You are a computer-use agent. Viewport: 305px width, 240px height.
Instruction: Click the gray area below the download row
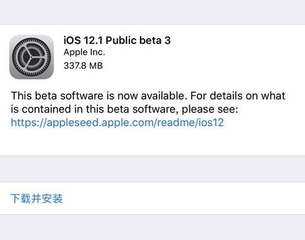152,227
